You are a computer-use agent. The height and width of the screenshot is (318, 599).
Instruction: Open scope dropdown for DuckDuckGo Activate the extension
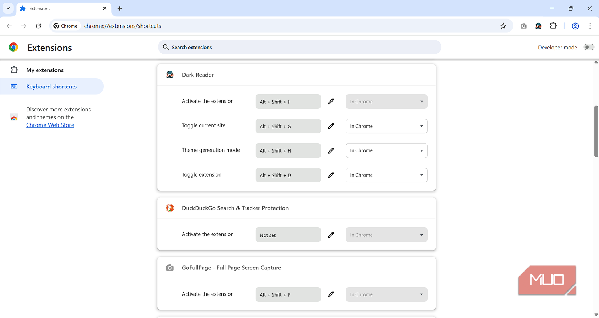pyautogui.click(x=387, y=235)
